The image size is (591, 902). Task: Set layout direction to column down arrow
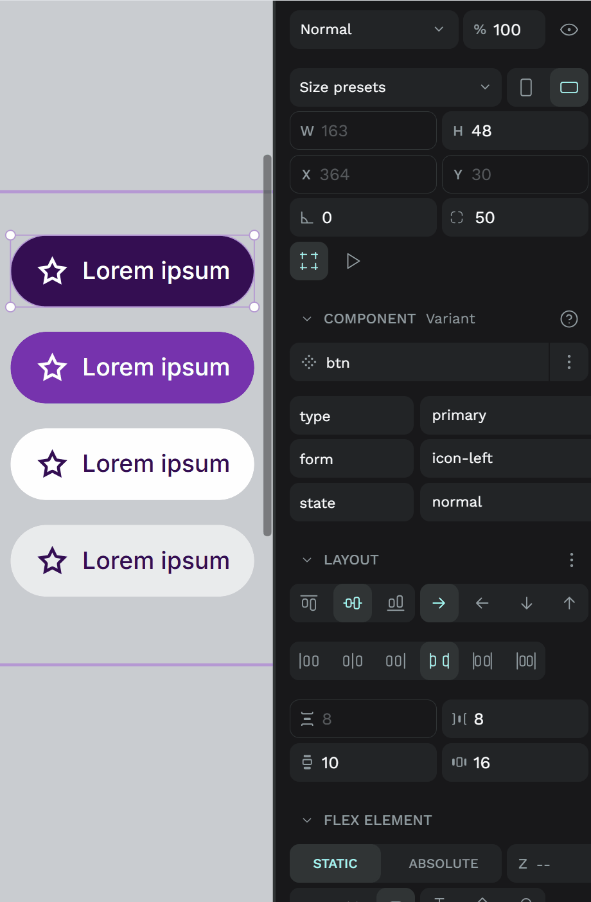(526, 603)
